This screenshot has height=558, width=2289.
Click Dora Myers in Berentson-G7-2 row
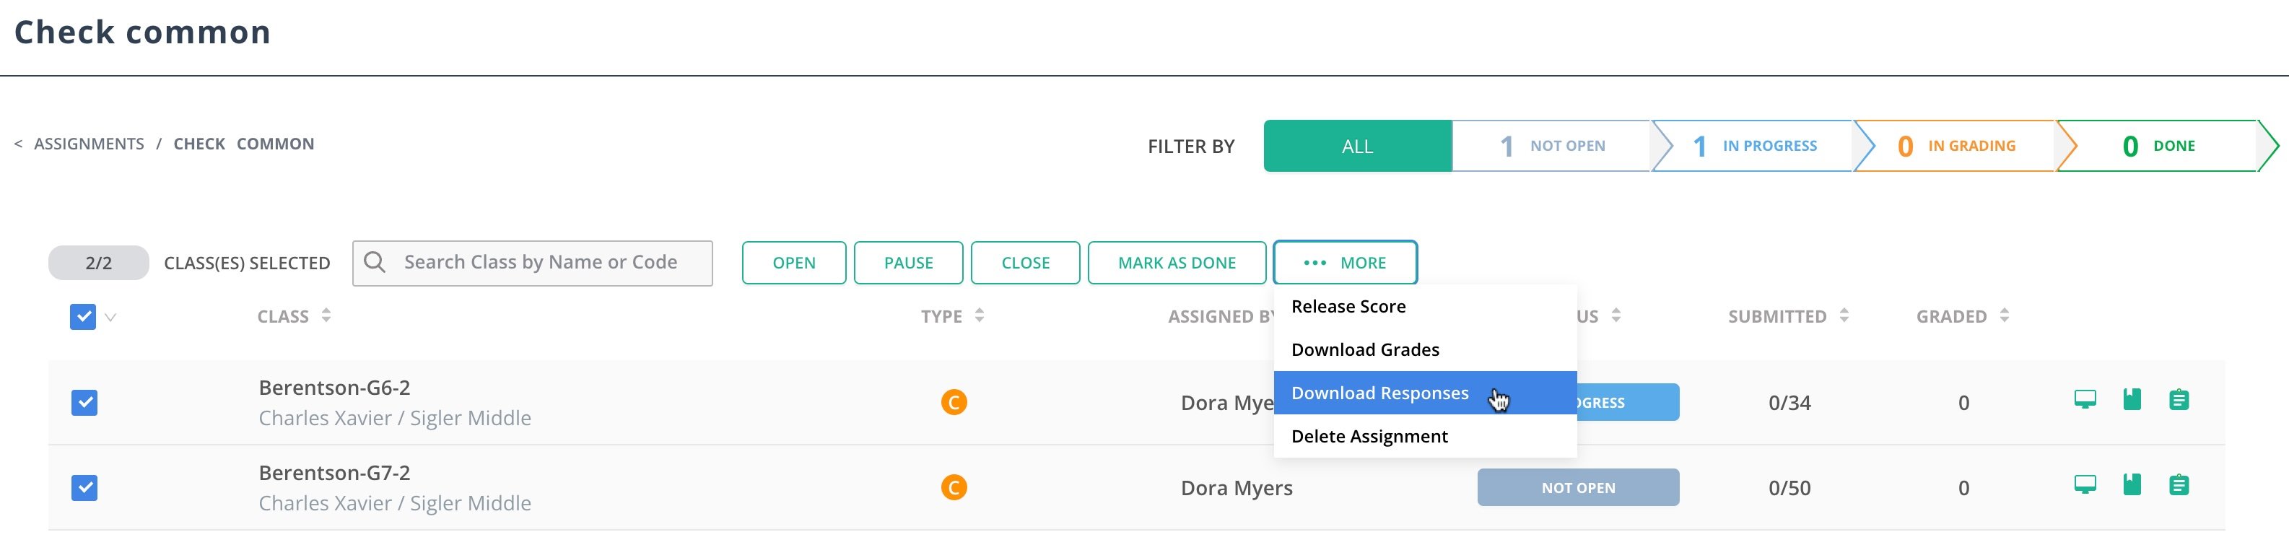click(x=1236, y=488)
